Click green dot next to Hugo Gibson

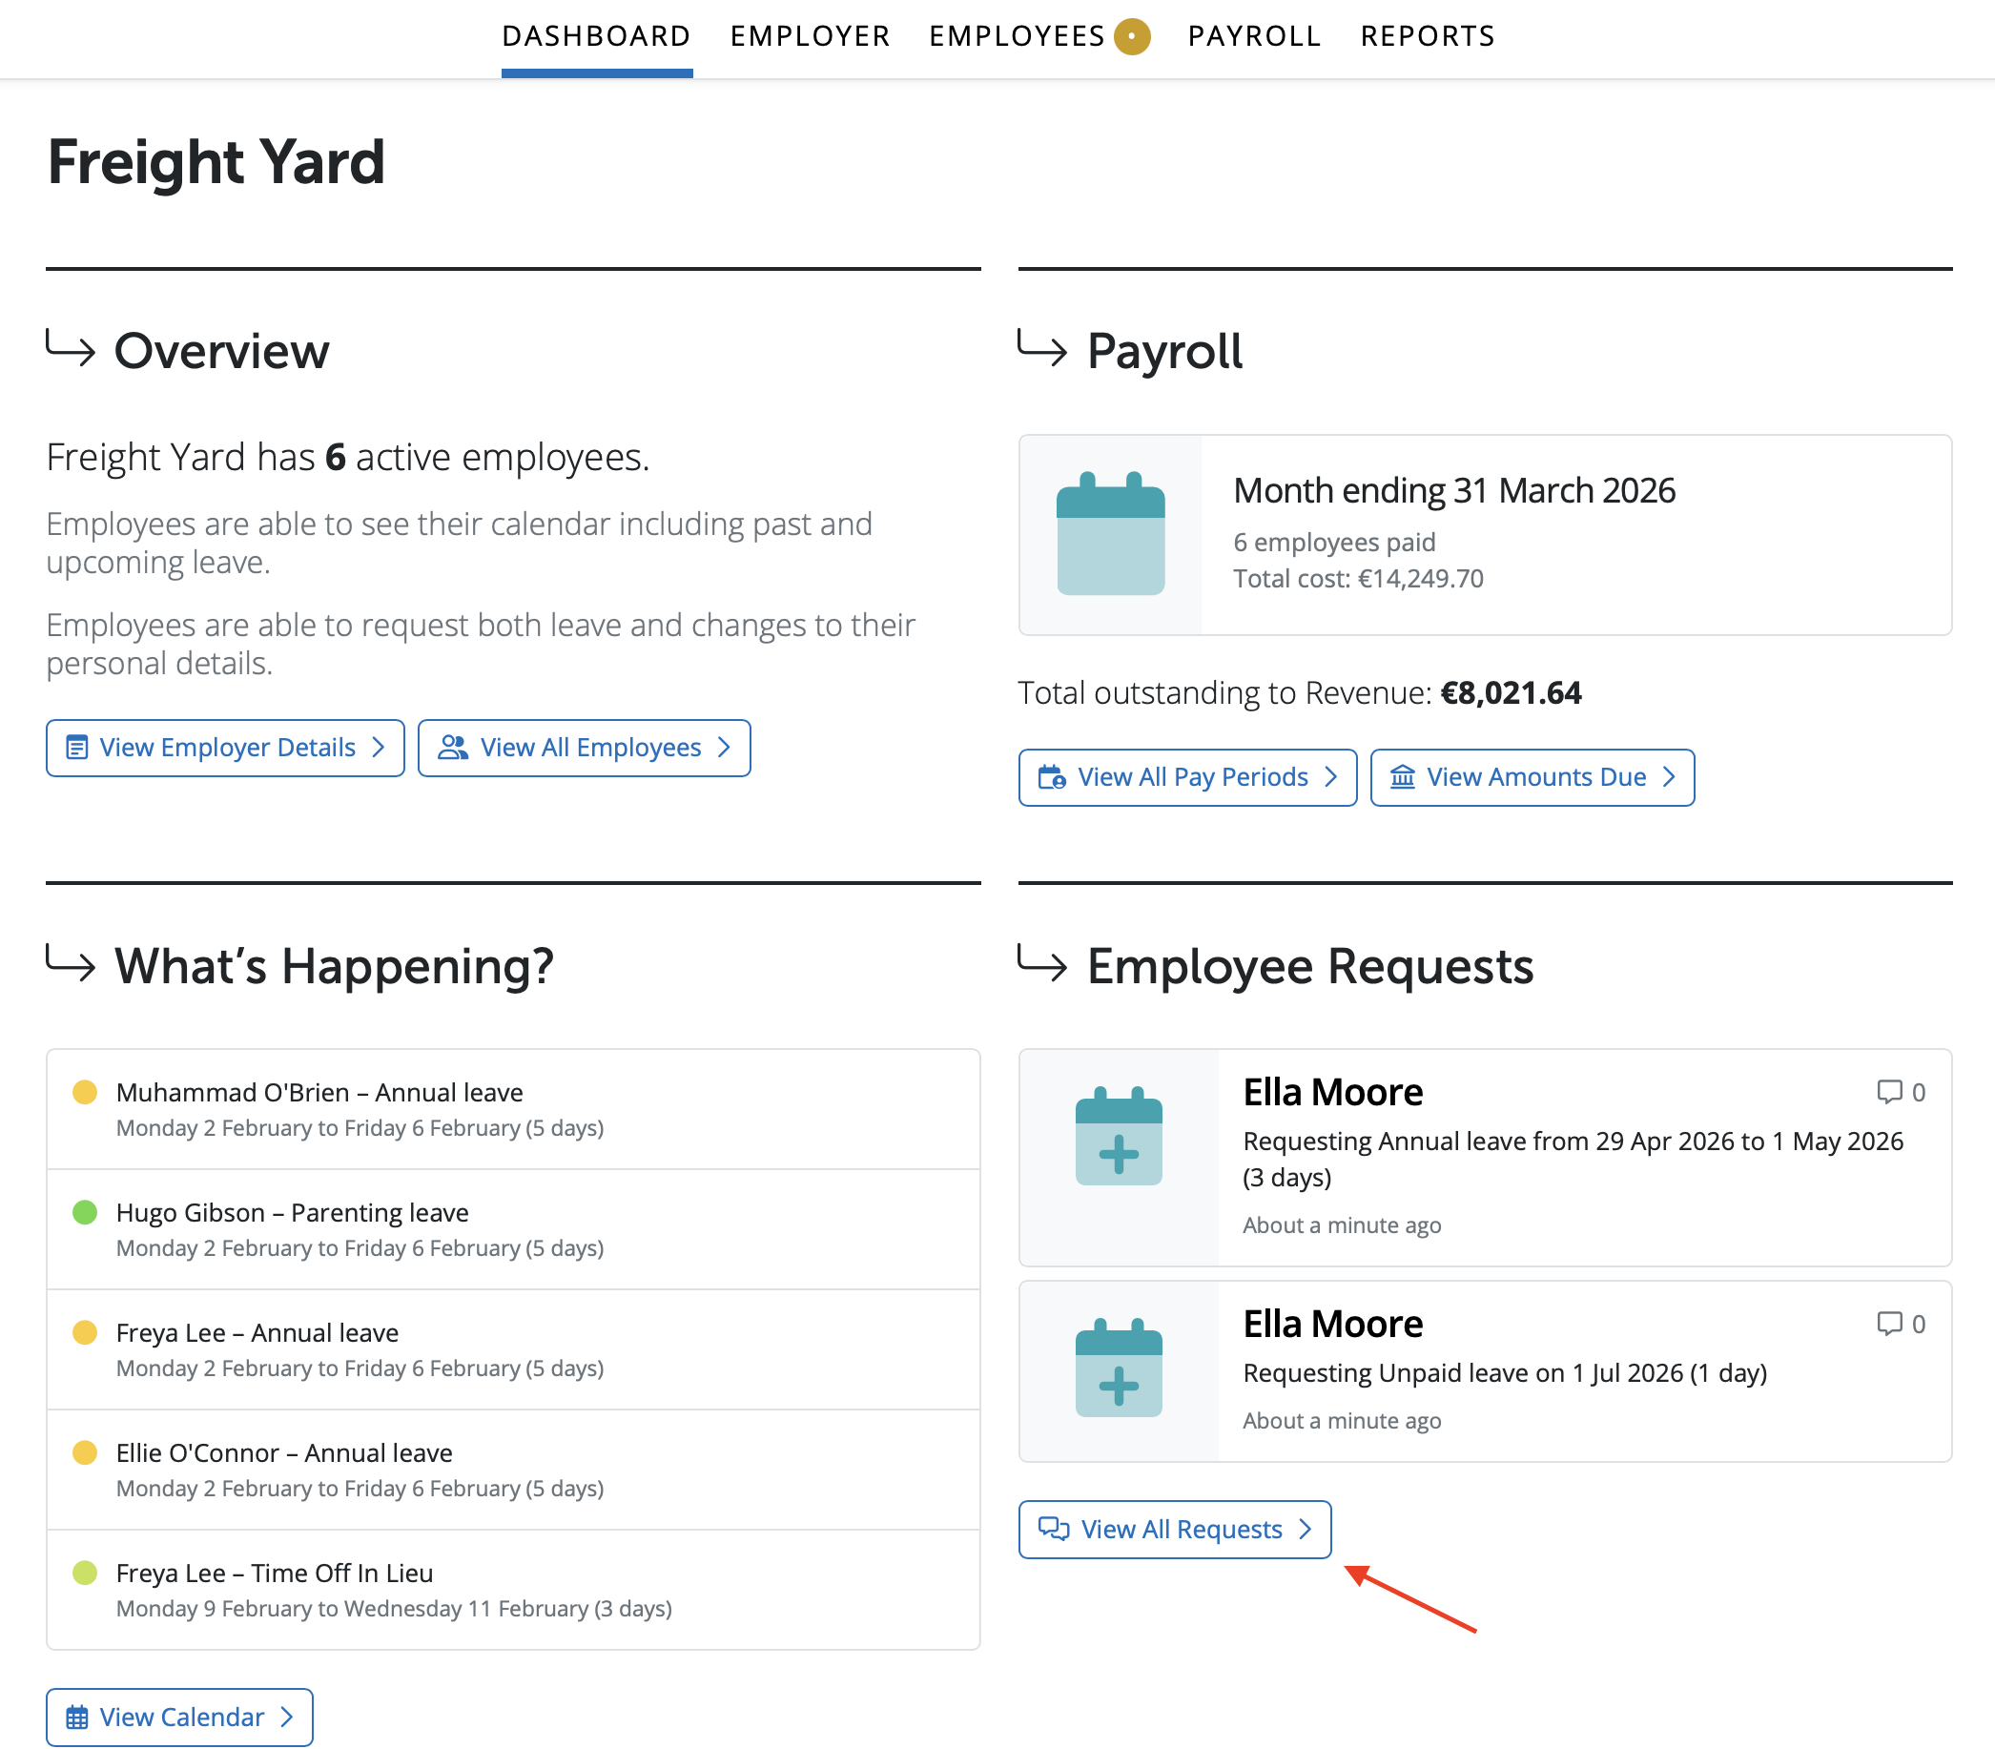[x=85, y=1211]
